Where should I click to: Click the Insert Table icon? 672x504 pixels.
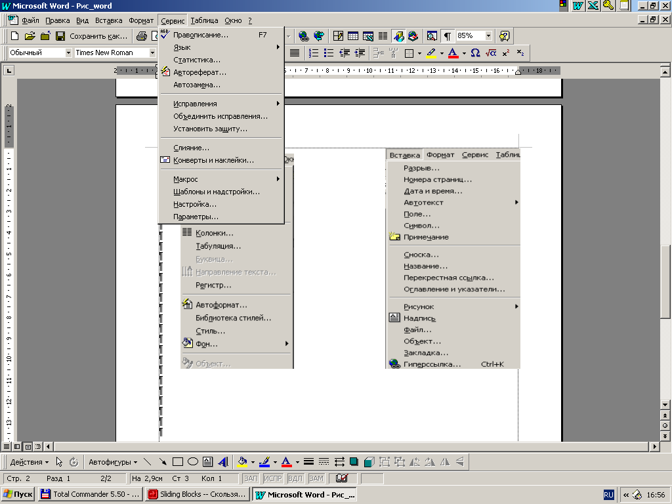[352, 36]
